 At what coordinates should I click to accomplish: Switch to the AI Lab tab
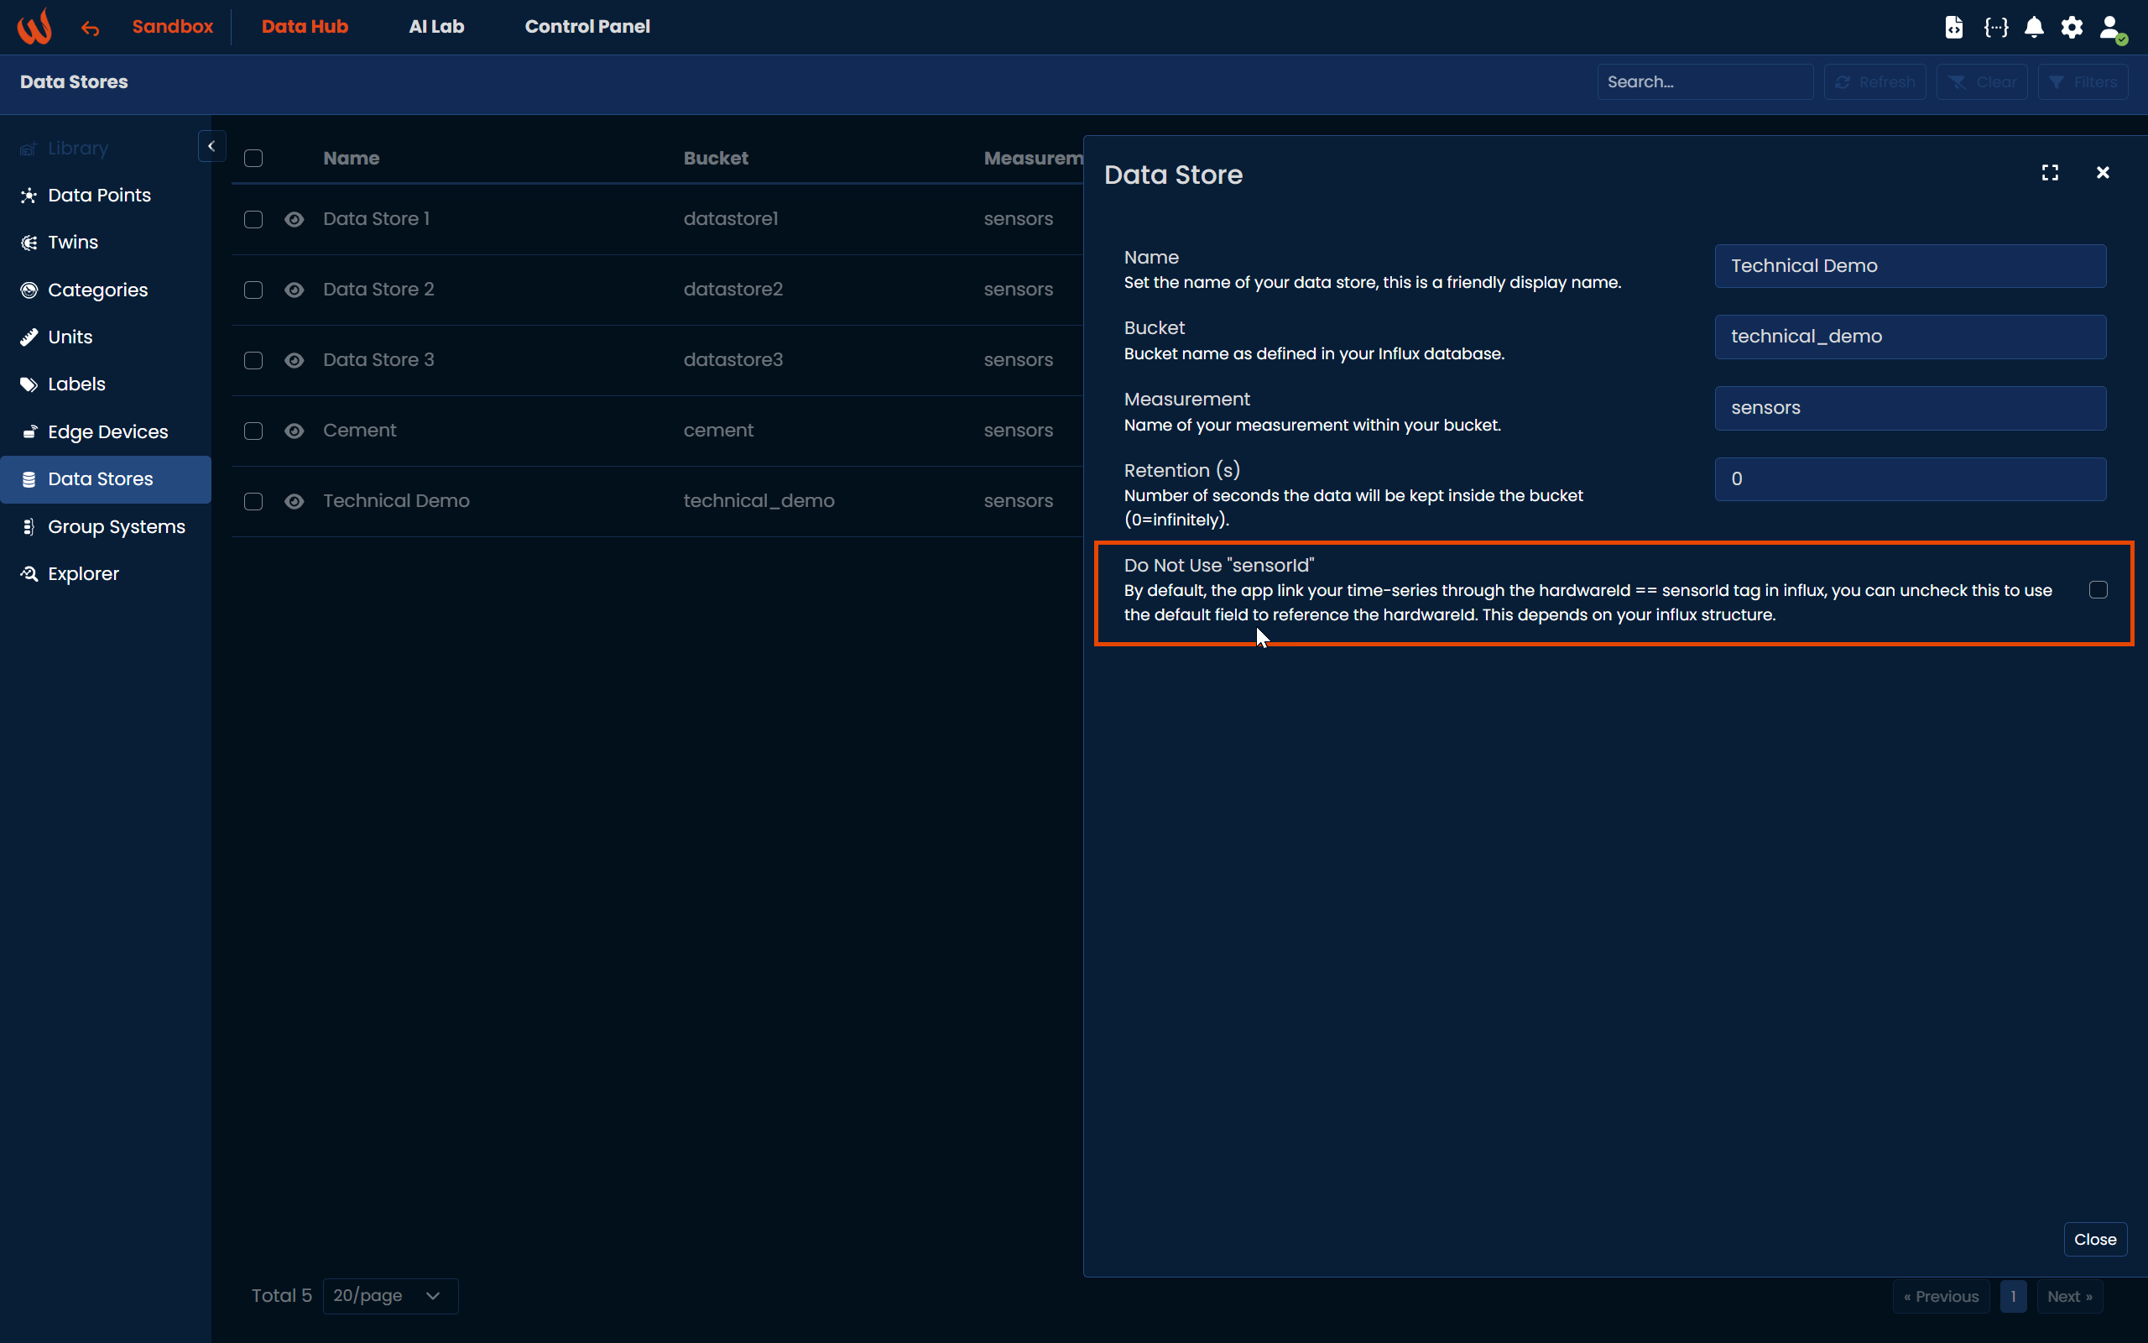point(435,27)
